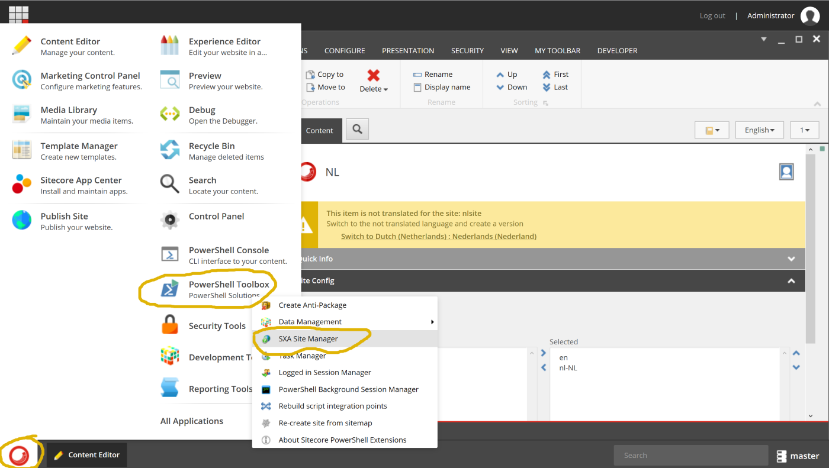Expand the Quick Info section
Viewport: 829px width, 468px height.
pyautogui.click(x=791, y=259)
